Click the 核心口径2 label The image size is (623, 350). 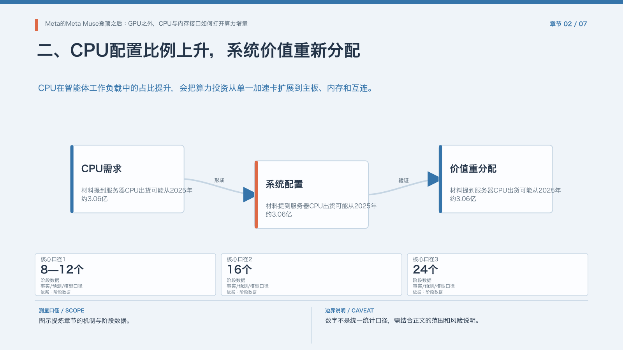tap(239, 259)
